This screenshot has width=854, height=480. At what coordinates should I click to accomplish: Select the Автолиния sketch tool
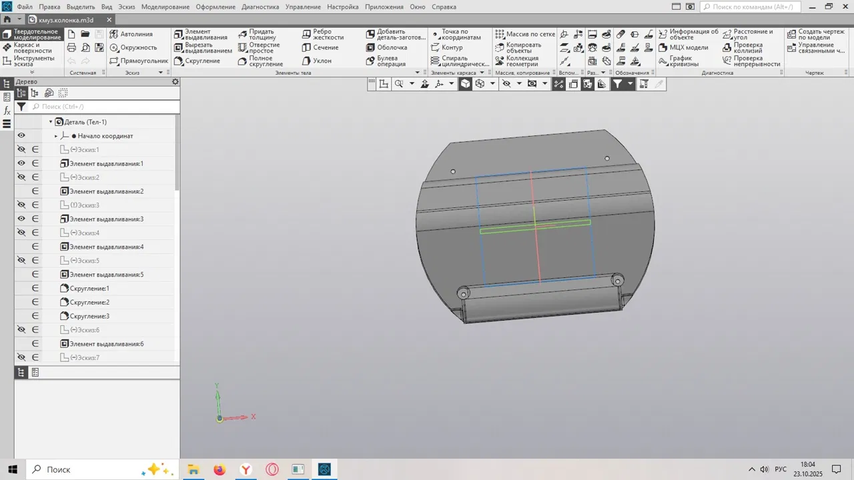131,34
